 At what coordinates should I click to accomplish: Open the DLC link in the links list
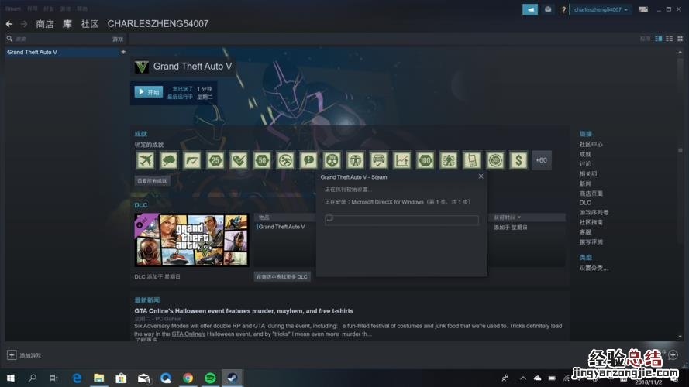coord(585,203)
